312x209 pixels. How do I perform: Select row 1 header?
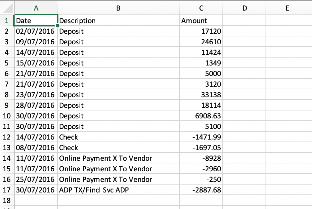click(7, 21)
